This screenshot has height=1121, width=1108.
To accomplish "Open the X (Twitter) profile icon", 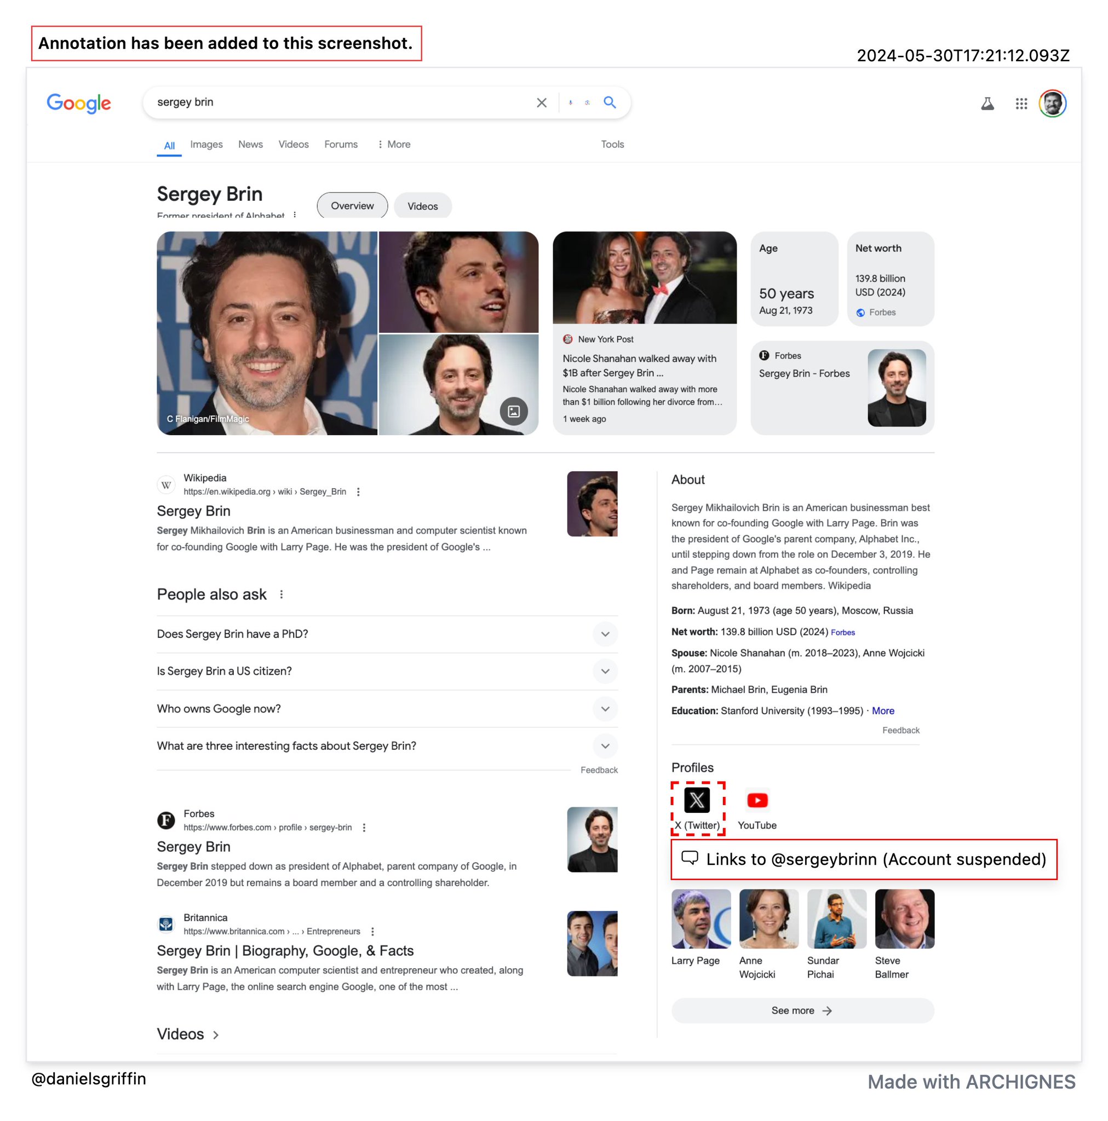I will point(697,800).
